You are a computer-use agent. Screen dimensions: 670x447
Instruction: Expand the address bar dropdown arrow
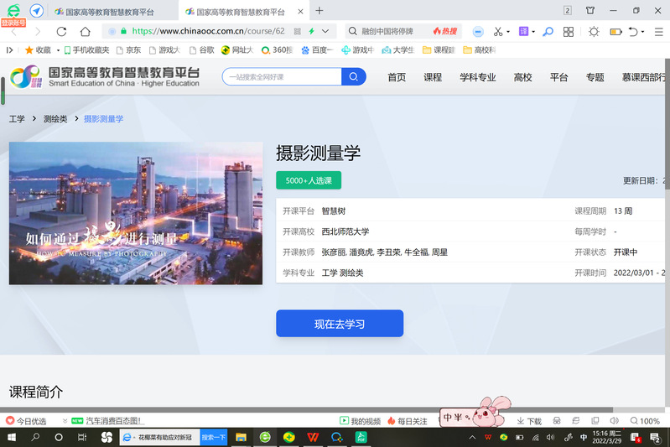click(x=325, y=31)
